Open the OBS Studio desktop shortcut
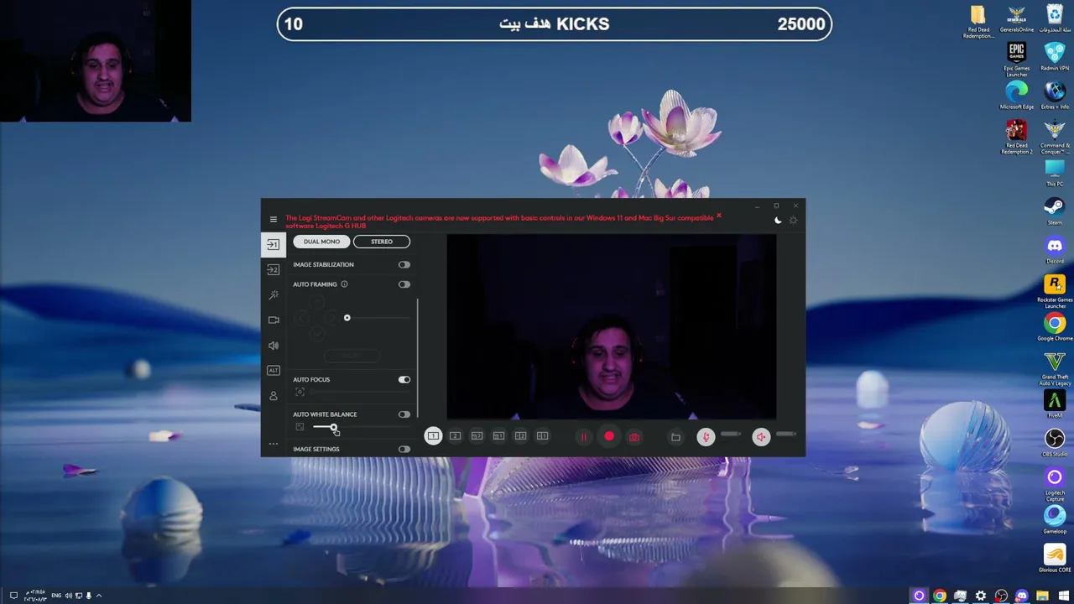The width and height of the screenshot is (1074, 604). pyautogui.click(x=1055, y=442)
